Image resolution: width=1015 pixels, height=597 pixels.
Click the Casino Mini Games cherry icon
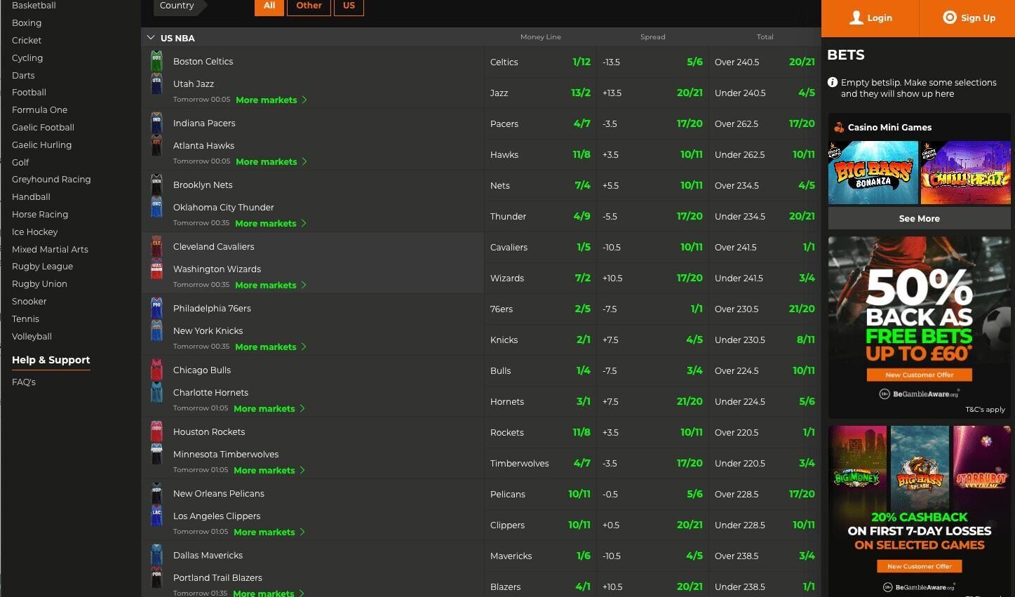(839, 127)
